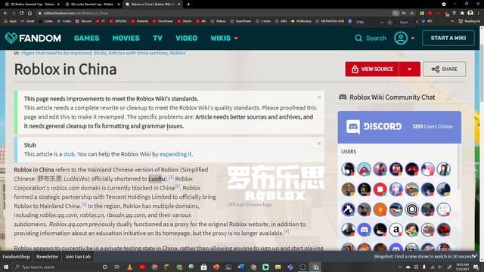Click the START A WIKI button
484x272 pixels.
tap(448, 38)
